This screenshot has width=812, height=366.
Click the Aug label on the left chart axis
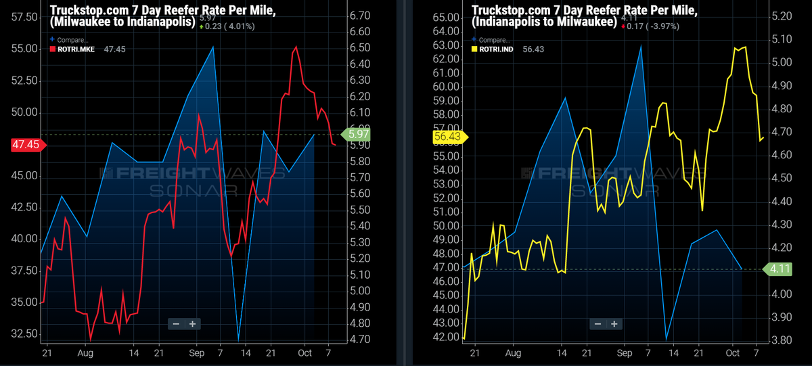[x=86, y=352]
